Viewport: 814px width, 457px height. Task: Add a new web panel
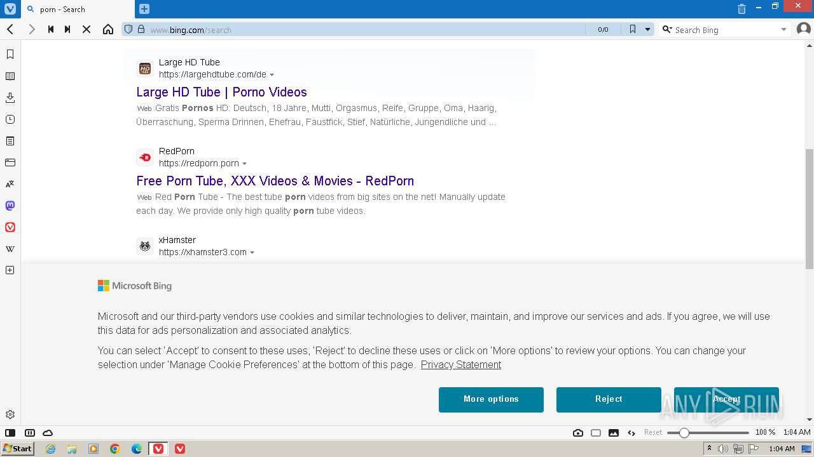coord(10,270)
